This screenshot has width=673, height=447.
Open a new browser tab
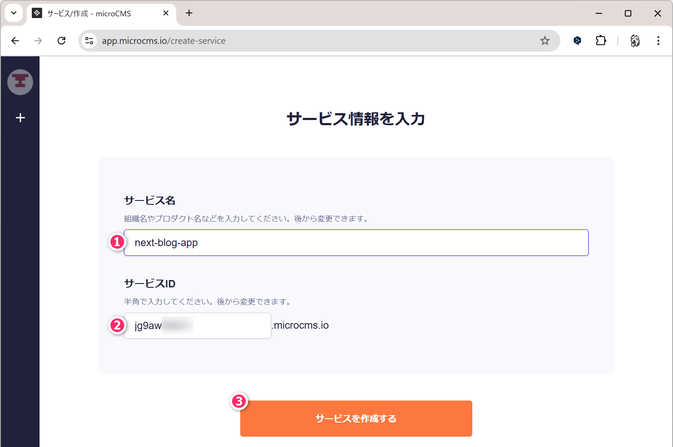189,13
